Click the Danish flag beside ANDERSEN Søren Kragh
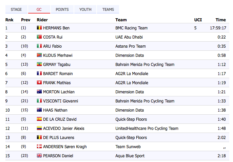 coord(39,147)
